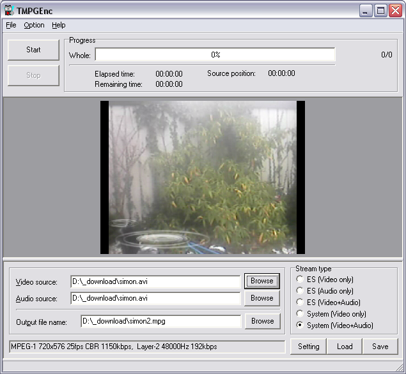Click the video preview frame
406x374 pixels.
point(203,177)
